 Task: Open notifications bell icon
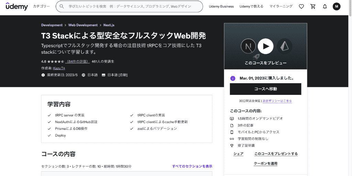pyautogui.click(x=324, y=7)
